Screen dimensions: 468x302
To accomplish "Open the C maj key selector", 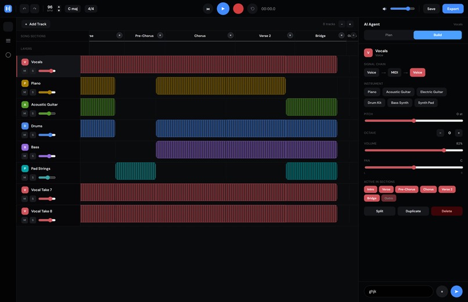I will pos(73,9).
